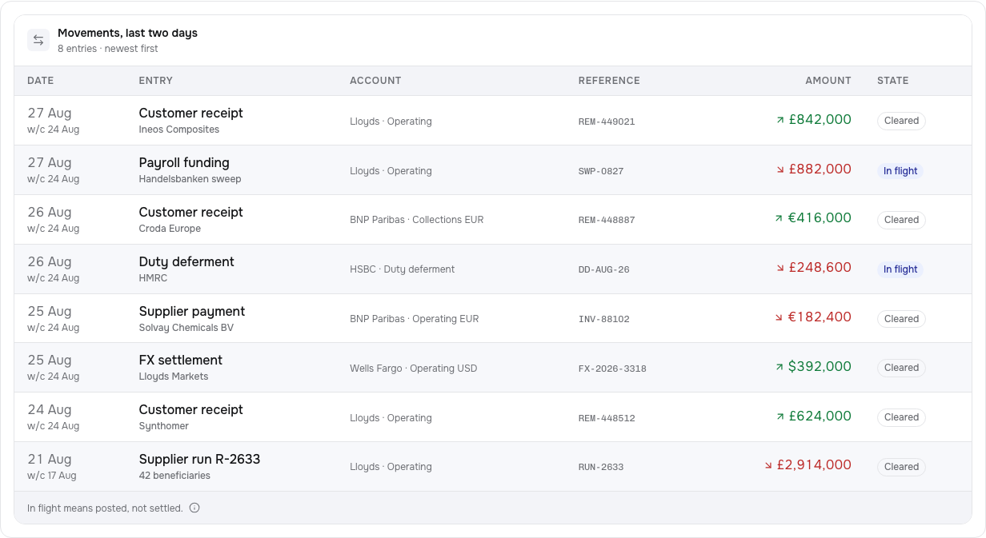
Task: Click the down arrow icon next to €182,400
Action: click(779, 317)
